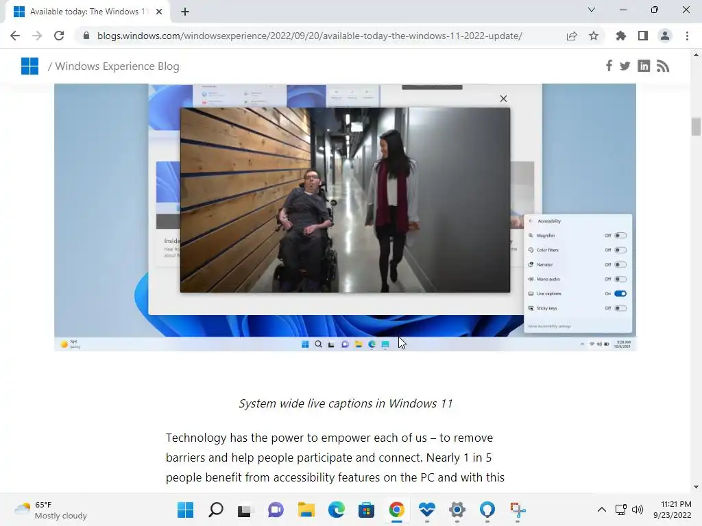Click the page scrollbar thumb
Image resolution: width=702 pixels, height=526 pixels.
click(x=696, y=126)
